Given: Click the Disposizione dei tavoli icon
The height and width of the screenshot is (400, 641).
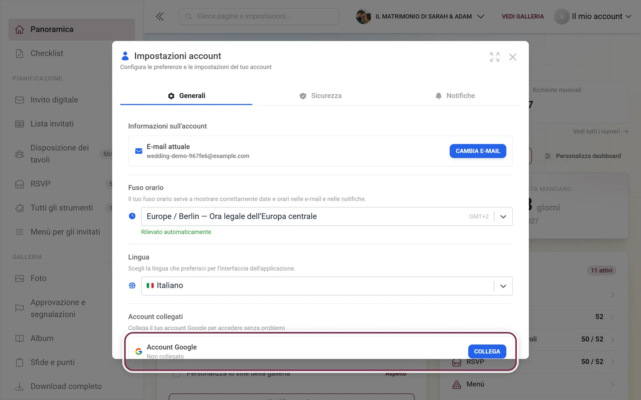Looking at the screenshot, I should point(20,154).
